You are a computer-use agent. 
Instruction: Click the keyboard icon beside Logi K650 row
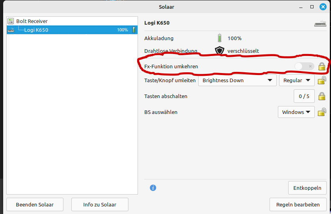pyautogui.click(x=11, y=30)
